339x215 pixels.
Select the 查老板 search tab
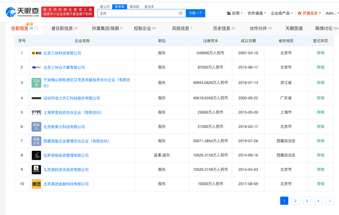120,7
